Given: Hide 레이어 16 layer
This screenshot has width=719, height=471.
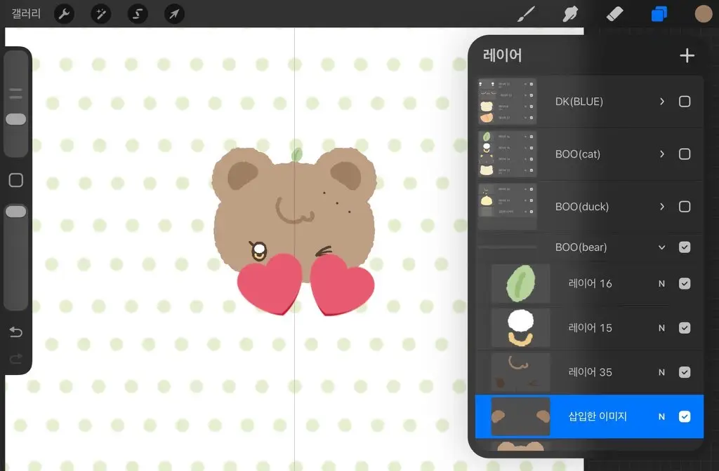Looking at the screenshot, I should pyautogui.click(x=685, y=284).
